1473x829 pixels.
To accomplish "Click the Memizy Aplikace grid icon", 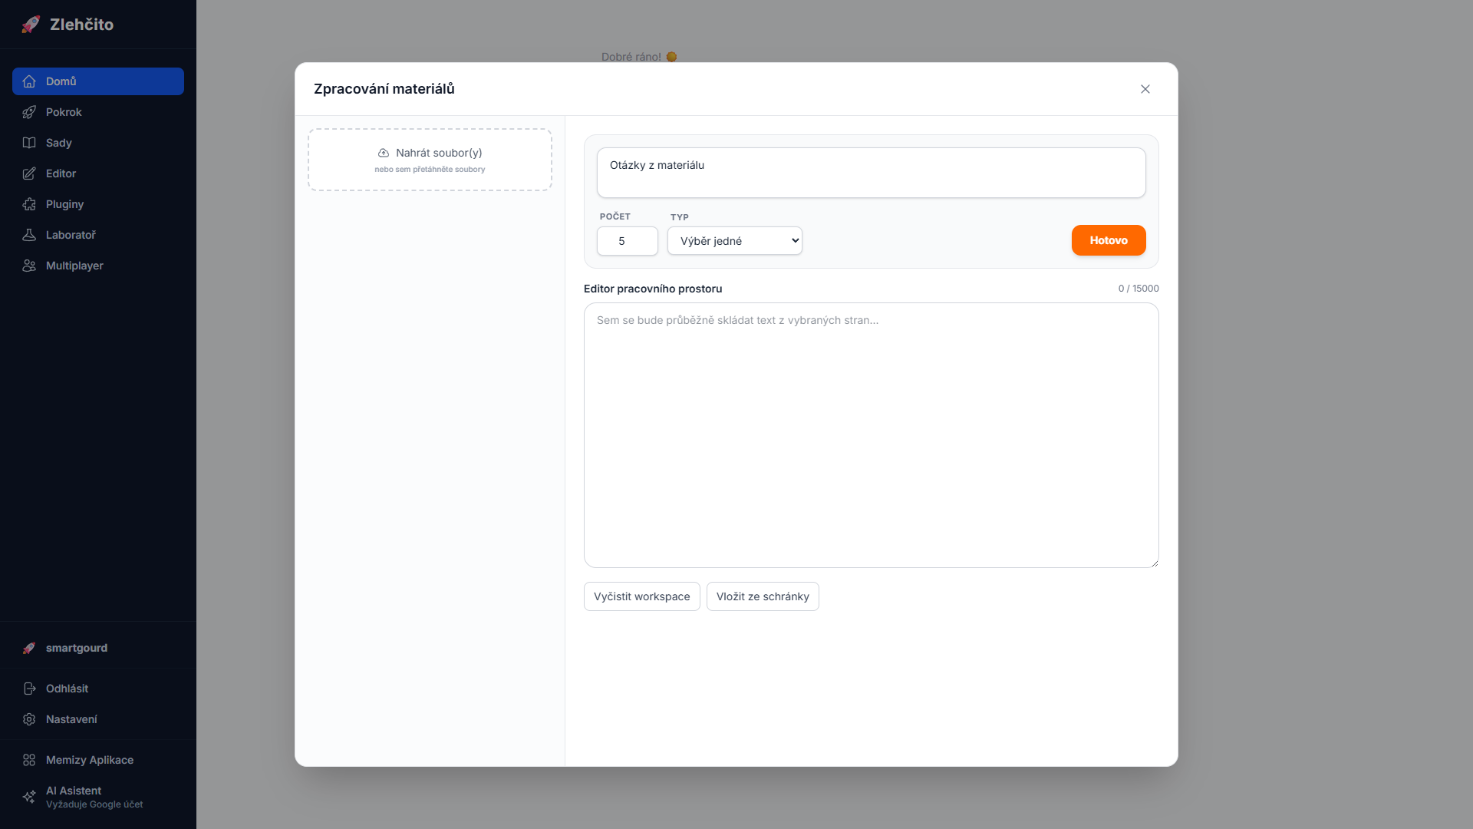I will 29,760.
